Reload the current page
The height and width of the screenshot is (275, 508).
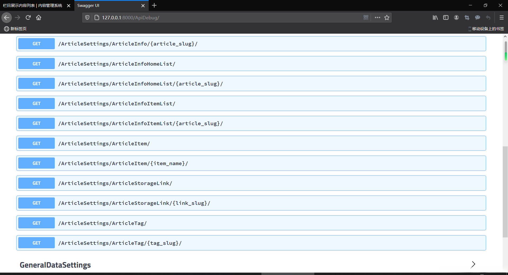(x=28, y=18)
